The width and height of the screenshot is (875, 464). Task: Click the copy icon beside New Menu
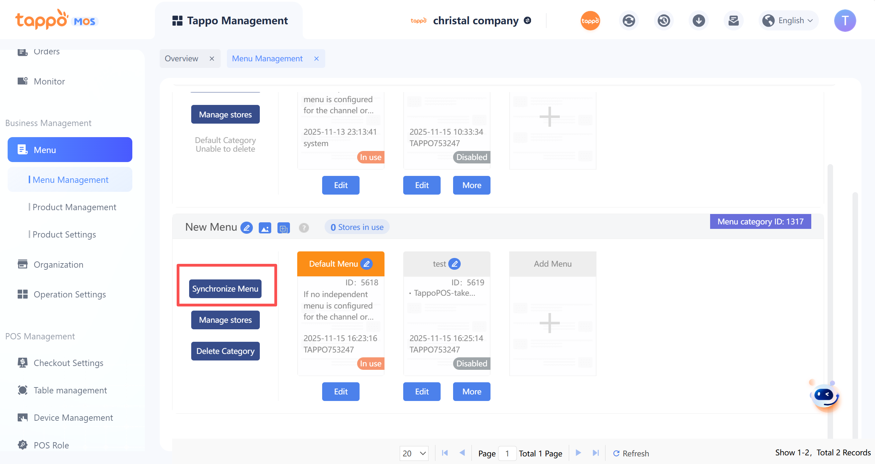point(283,228)
